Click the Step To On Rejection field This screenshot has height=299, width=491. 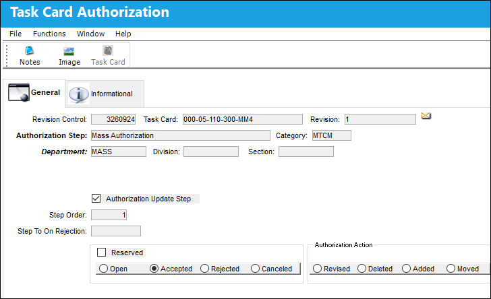tap(116, 231)
